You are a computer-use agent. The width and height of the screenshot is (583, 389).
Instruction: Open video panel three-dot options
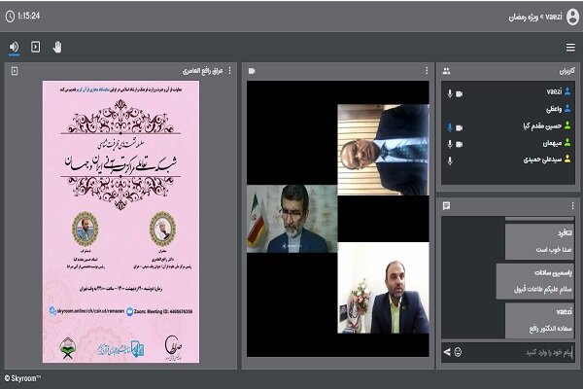click(427, 71)
